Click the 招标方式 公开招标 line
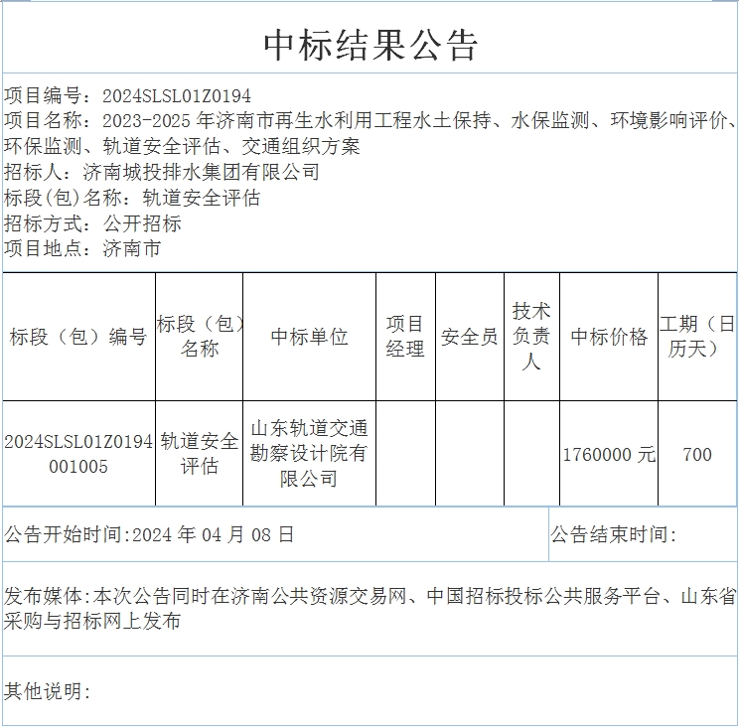Viewport: 739px width, 727px height. [92, 223]
